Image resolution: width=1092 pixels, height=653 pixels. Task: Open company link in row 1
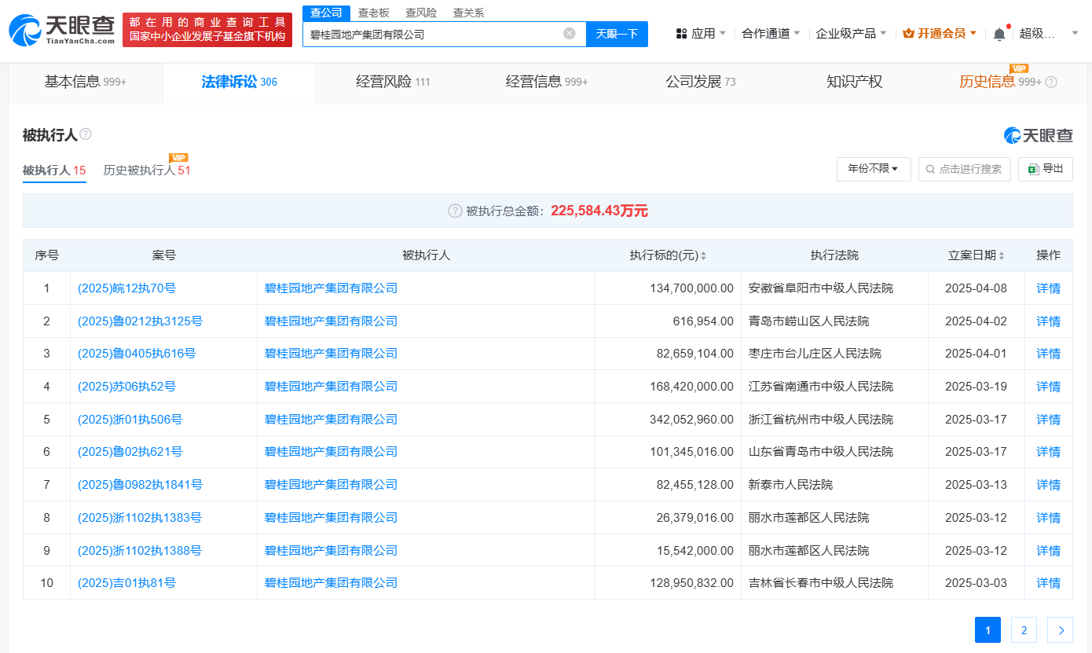click(x=331, y=288)
